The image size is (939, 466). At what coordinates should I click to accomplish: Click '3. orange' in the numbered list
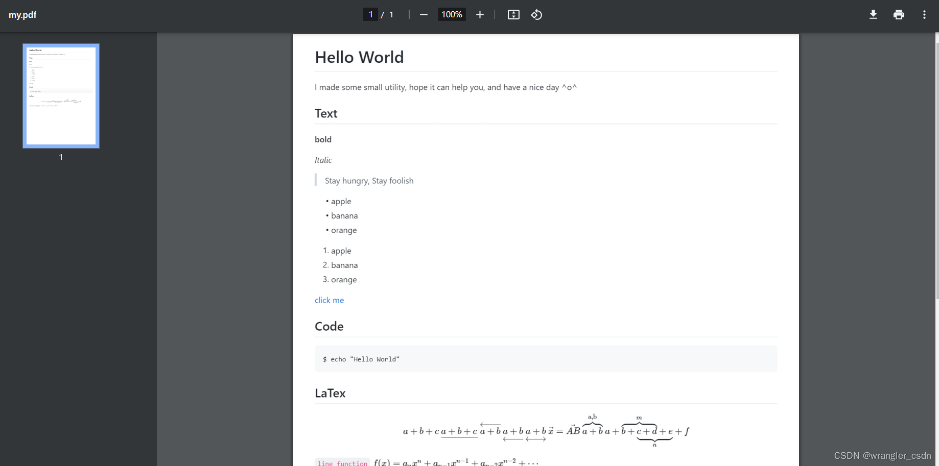click(340, 280)
